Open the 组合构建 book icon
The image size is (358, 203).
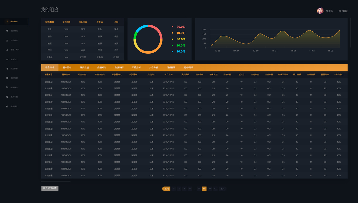pyautogui.click(x=7, y=78)
